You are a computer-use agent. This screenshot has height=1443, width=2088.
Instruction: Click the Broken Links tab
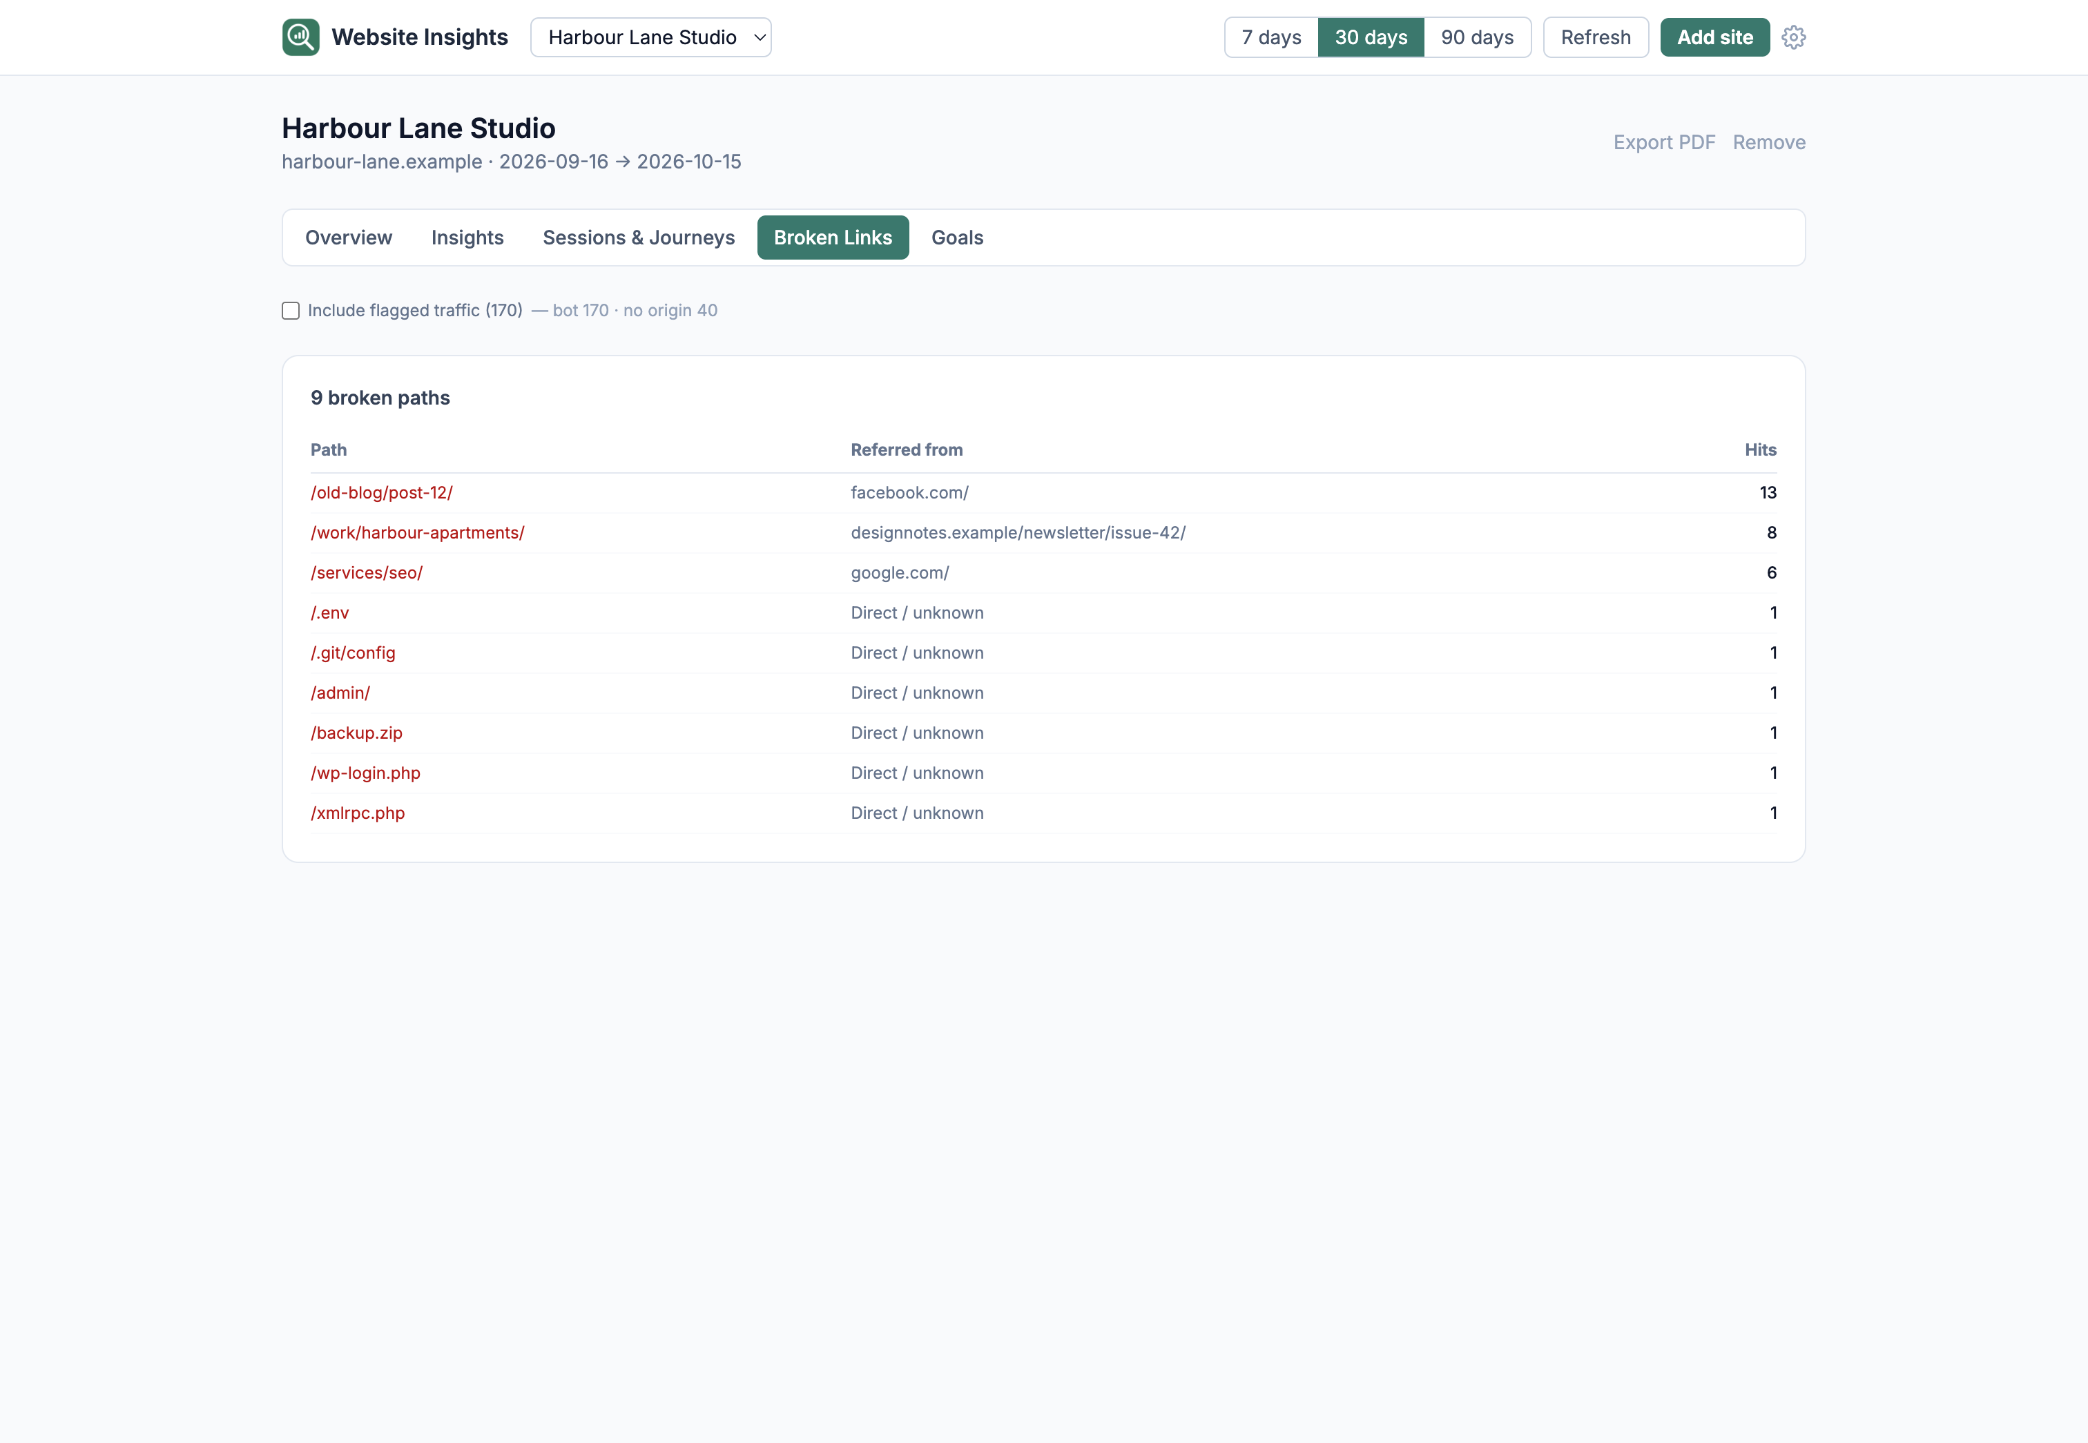833,238
